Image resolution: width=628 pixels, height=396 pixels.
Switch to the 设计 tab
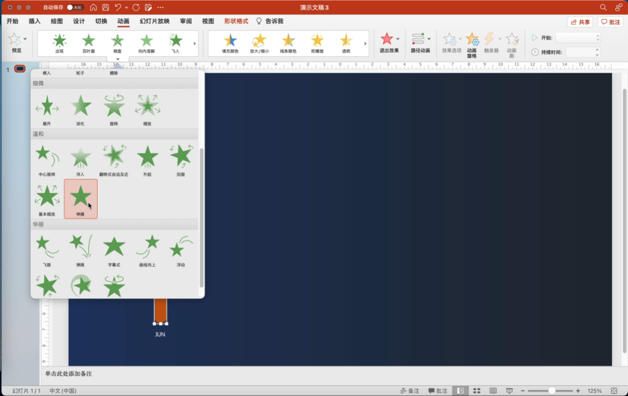[79, 21]
